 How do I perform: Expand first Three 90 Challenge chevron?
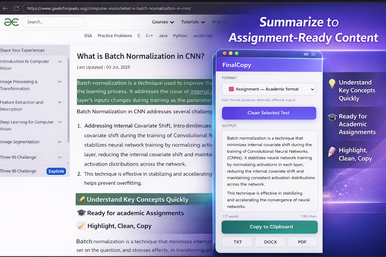click(60, 157)
